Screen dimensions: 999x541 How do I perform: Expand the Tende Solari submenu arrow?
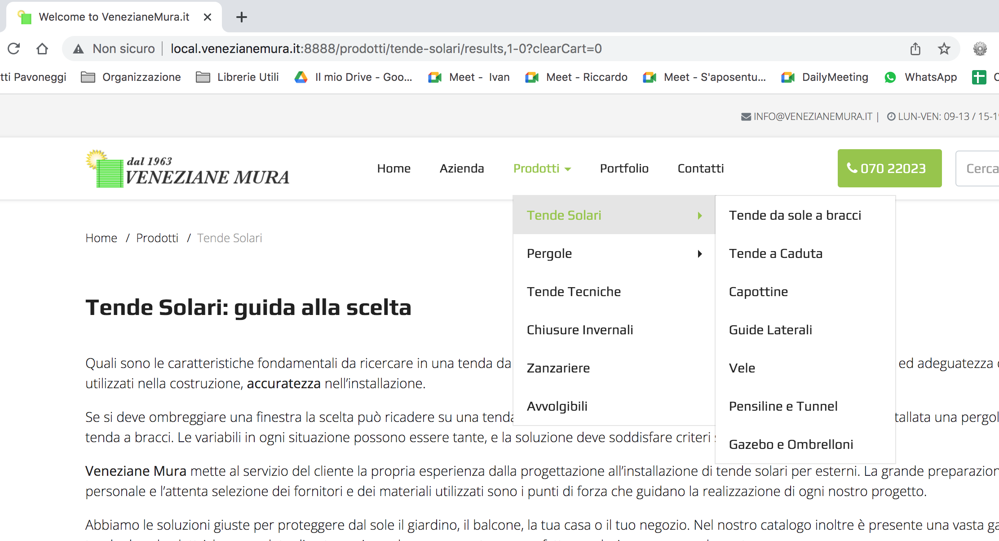(699, 216)
